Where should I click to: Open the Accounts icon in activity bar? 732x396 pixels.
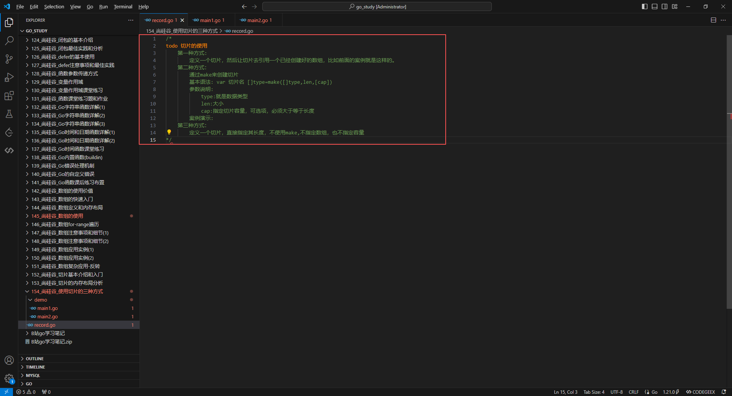tap(9, 360)
